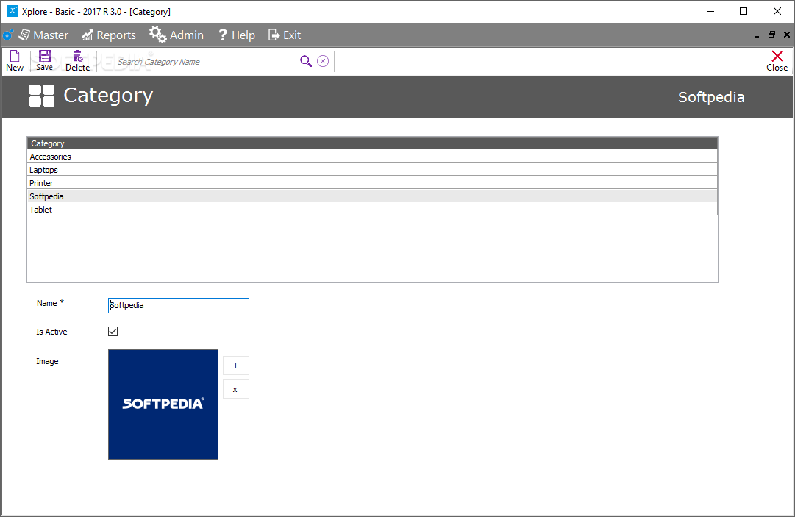
Task: Minimize the Xplore application window
Action: (x=710, y=11)
